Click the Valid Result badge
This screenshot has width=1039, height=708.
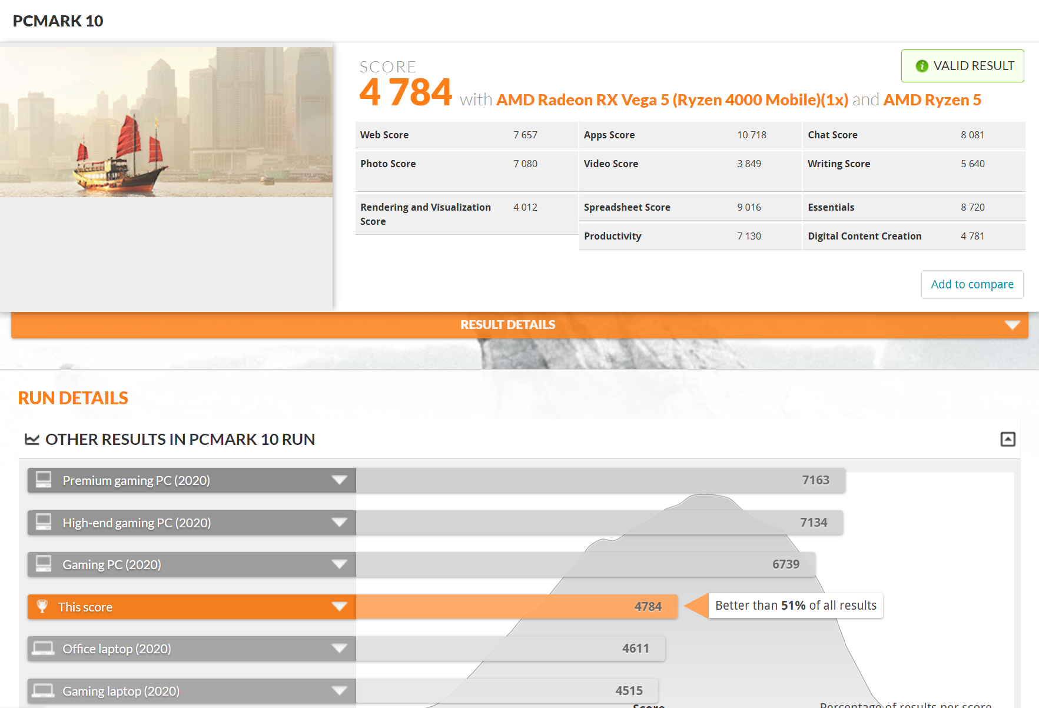(x=962, y=66)
